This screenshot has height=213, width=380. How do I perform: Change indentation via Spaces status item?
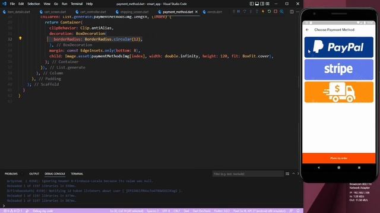(153, 211)
